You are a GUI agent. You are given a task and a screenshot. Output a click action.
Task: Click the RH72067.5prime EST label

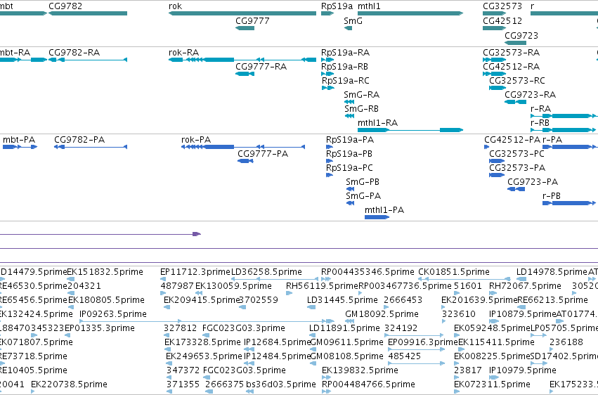(x=525, y=286)
